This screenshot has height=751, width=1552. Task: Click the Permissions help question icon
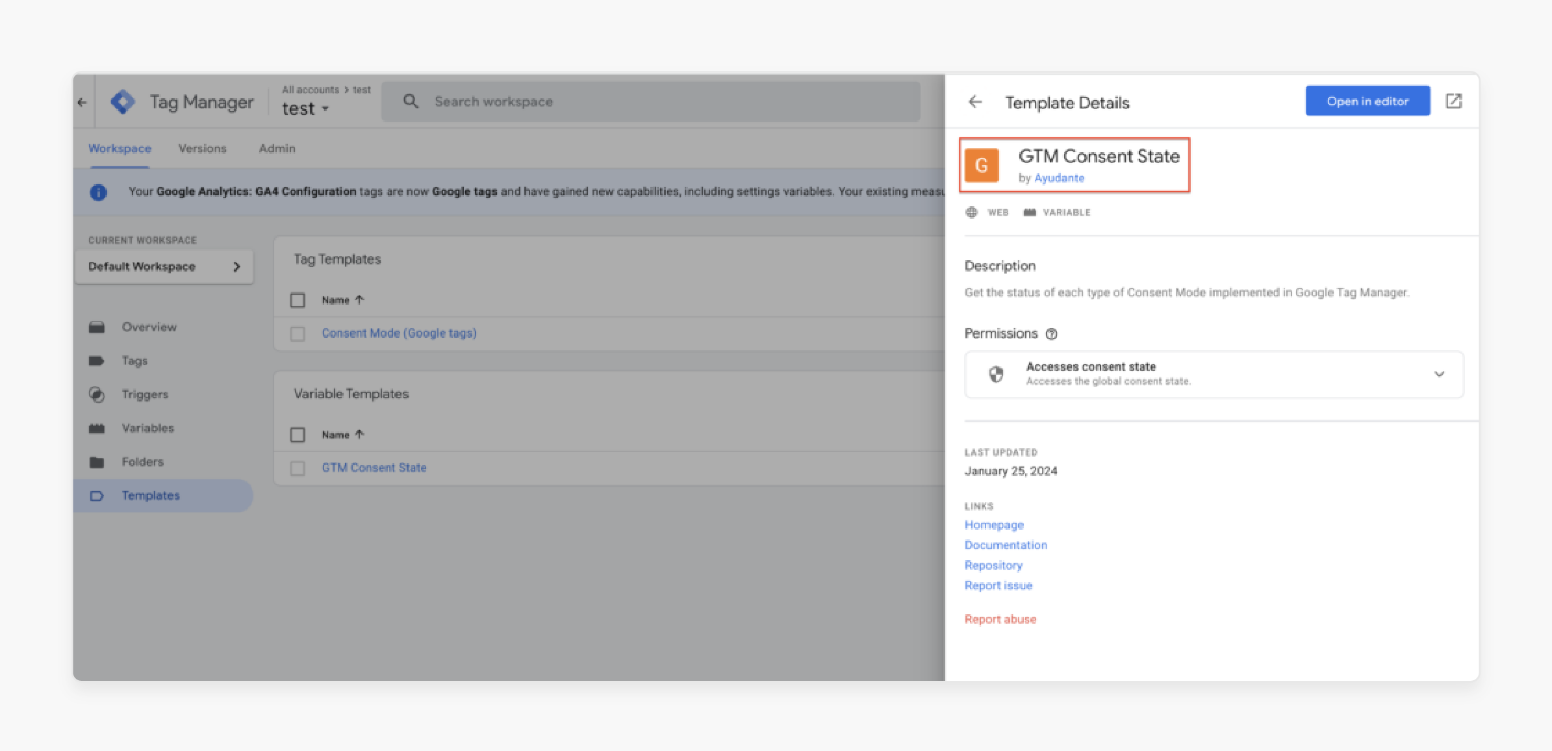pos(1052,334)
